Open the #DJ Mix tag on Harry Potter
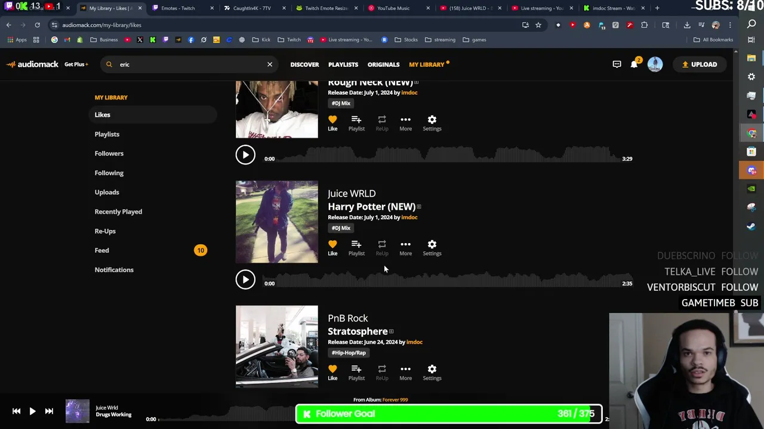The height and width of the screenshot is (429, 764). click(341, 228)
